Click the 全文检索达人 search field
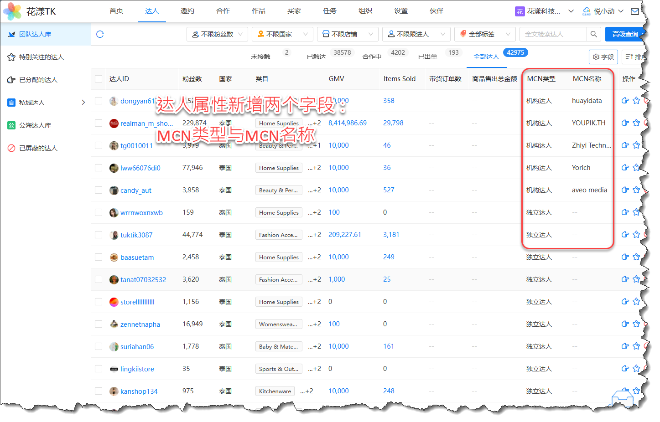This screenshot has height=422, width=660. (552, 34)
